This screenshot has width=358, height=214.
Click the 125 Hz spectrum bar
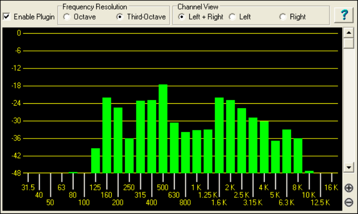click(x=96, y=161)
